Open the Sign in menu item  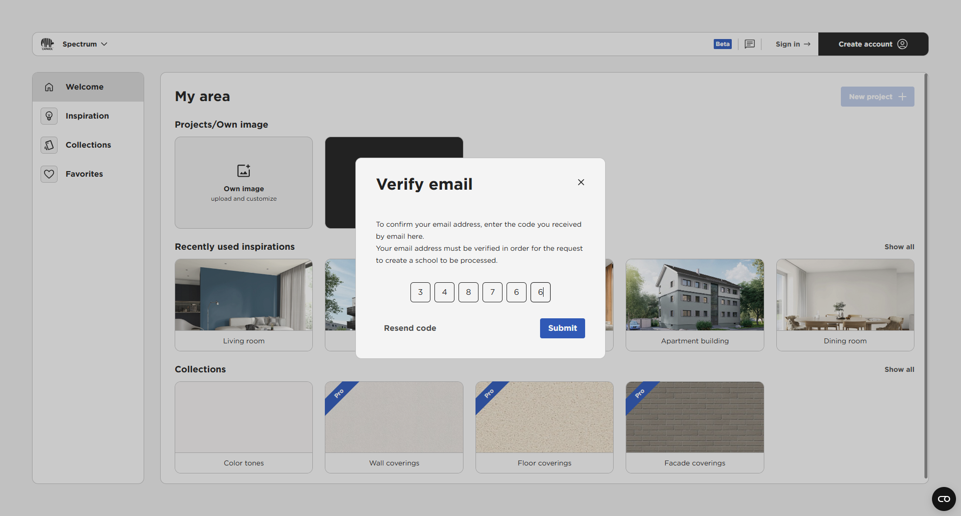[788, 44]
